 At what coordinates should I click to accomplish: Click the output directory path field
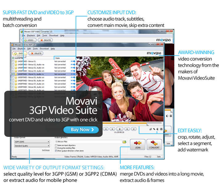click(x=88, y=142)
